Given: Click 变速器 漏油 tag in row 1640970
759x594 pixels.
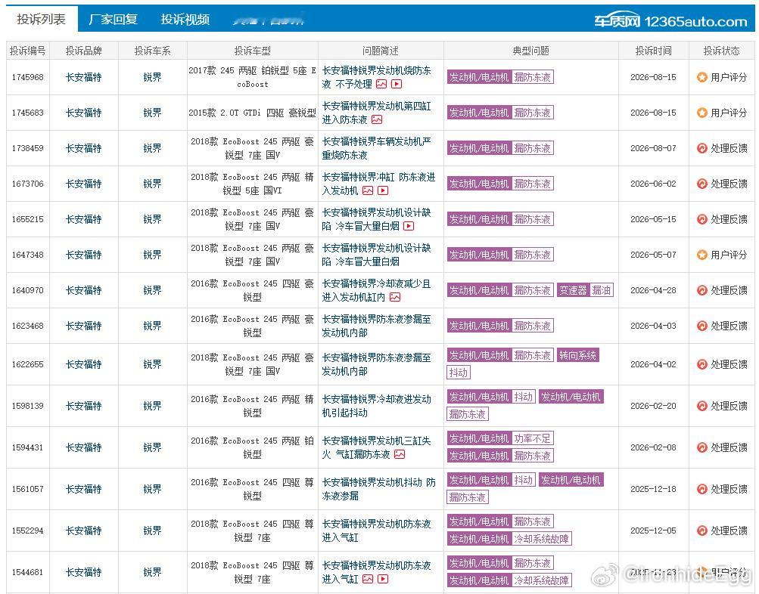Looking at the screenshot, I should [585, 290].
